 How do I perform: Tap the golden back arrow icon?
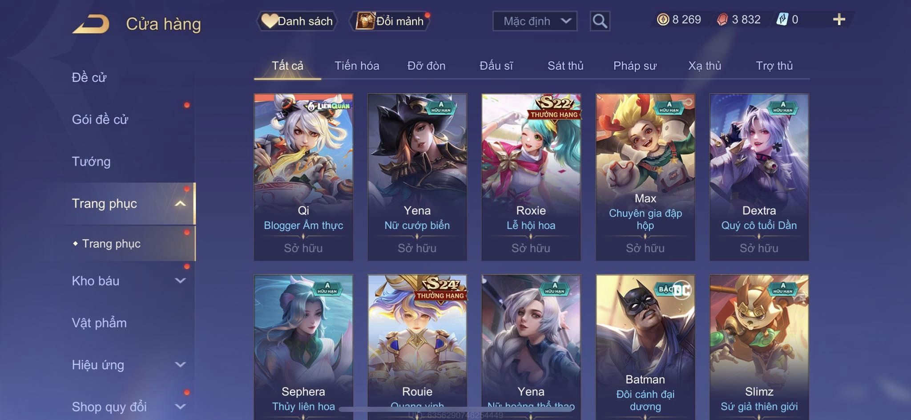click(91, 24)
